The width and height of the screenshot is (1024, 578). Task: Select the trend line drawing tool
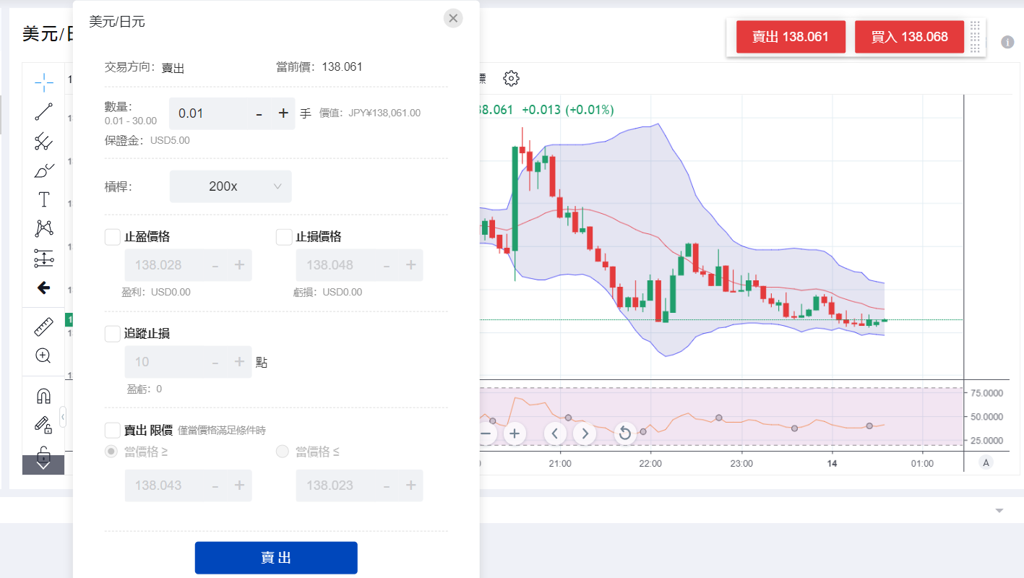[43, 112]
